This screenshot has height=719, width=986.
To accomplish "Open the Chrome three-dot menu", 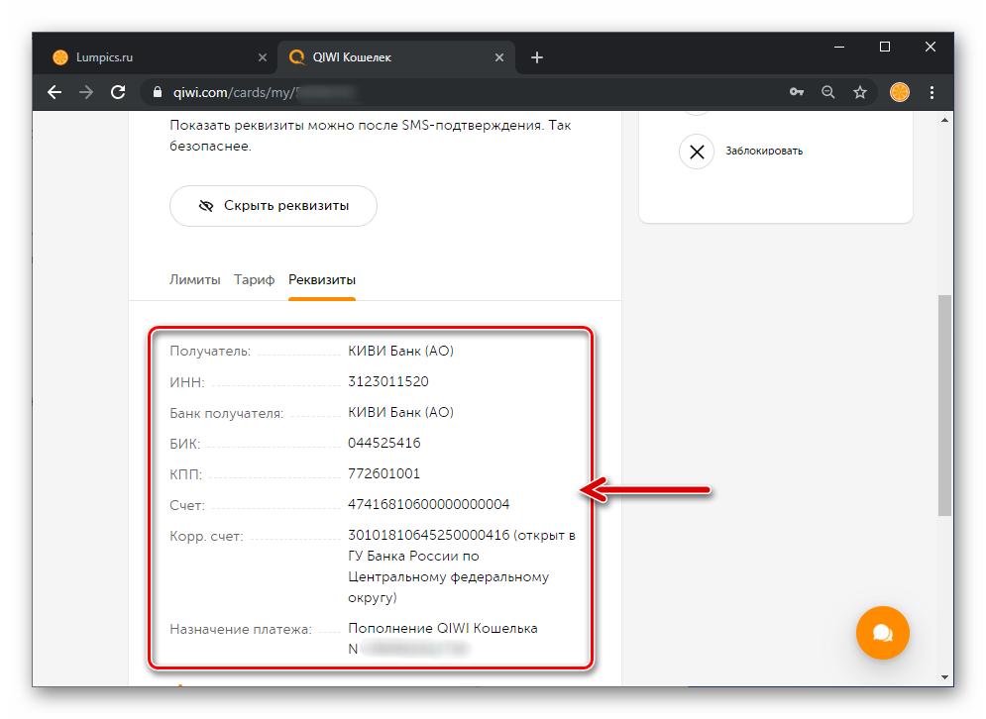I will tap(931, 92).
